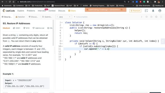Click the heart Add to List icon
Image resolution: width=165 pixels, height=93 pixels.
[x=34, y=28]
